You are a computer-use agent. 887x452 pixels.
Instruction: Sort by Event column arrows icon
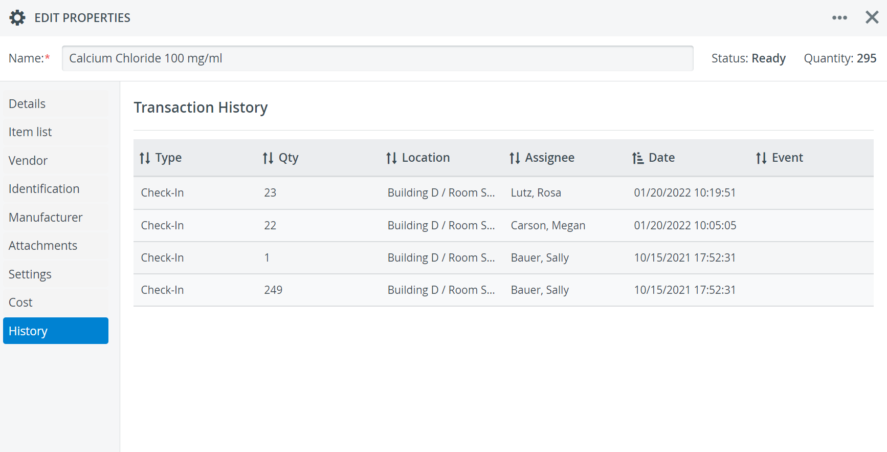tap(761, 158)
